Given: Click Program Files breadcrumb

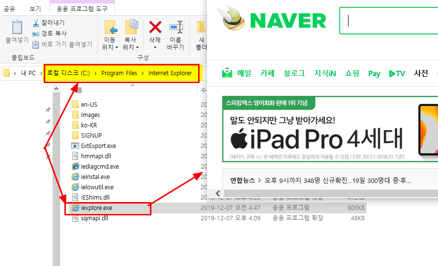Looking at the screenshot, I should coord(119,73).
